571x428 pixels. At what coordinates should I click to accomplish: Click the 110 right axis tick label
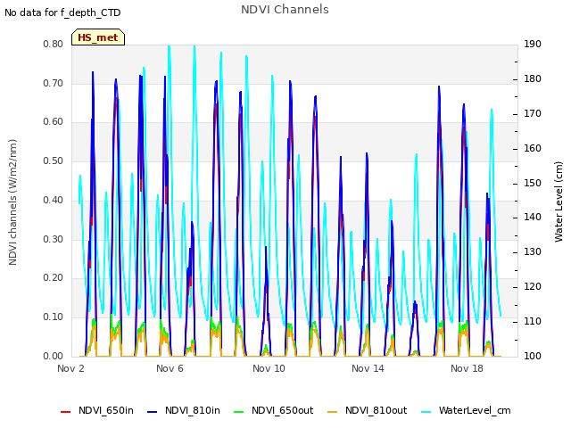tap(533, 322)
